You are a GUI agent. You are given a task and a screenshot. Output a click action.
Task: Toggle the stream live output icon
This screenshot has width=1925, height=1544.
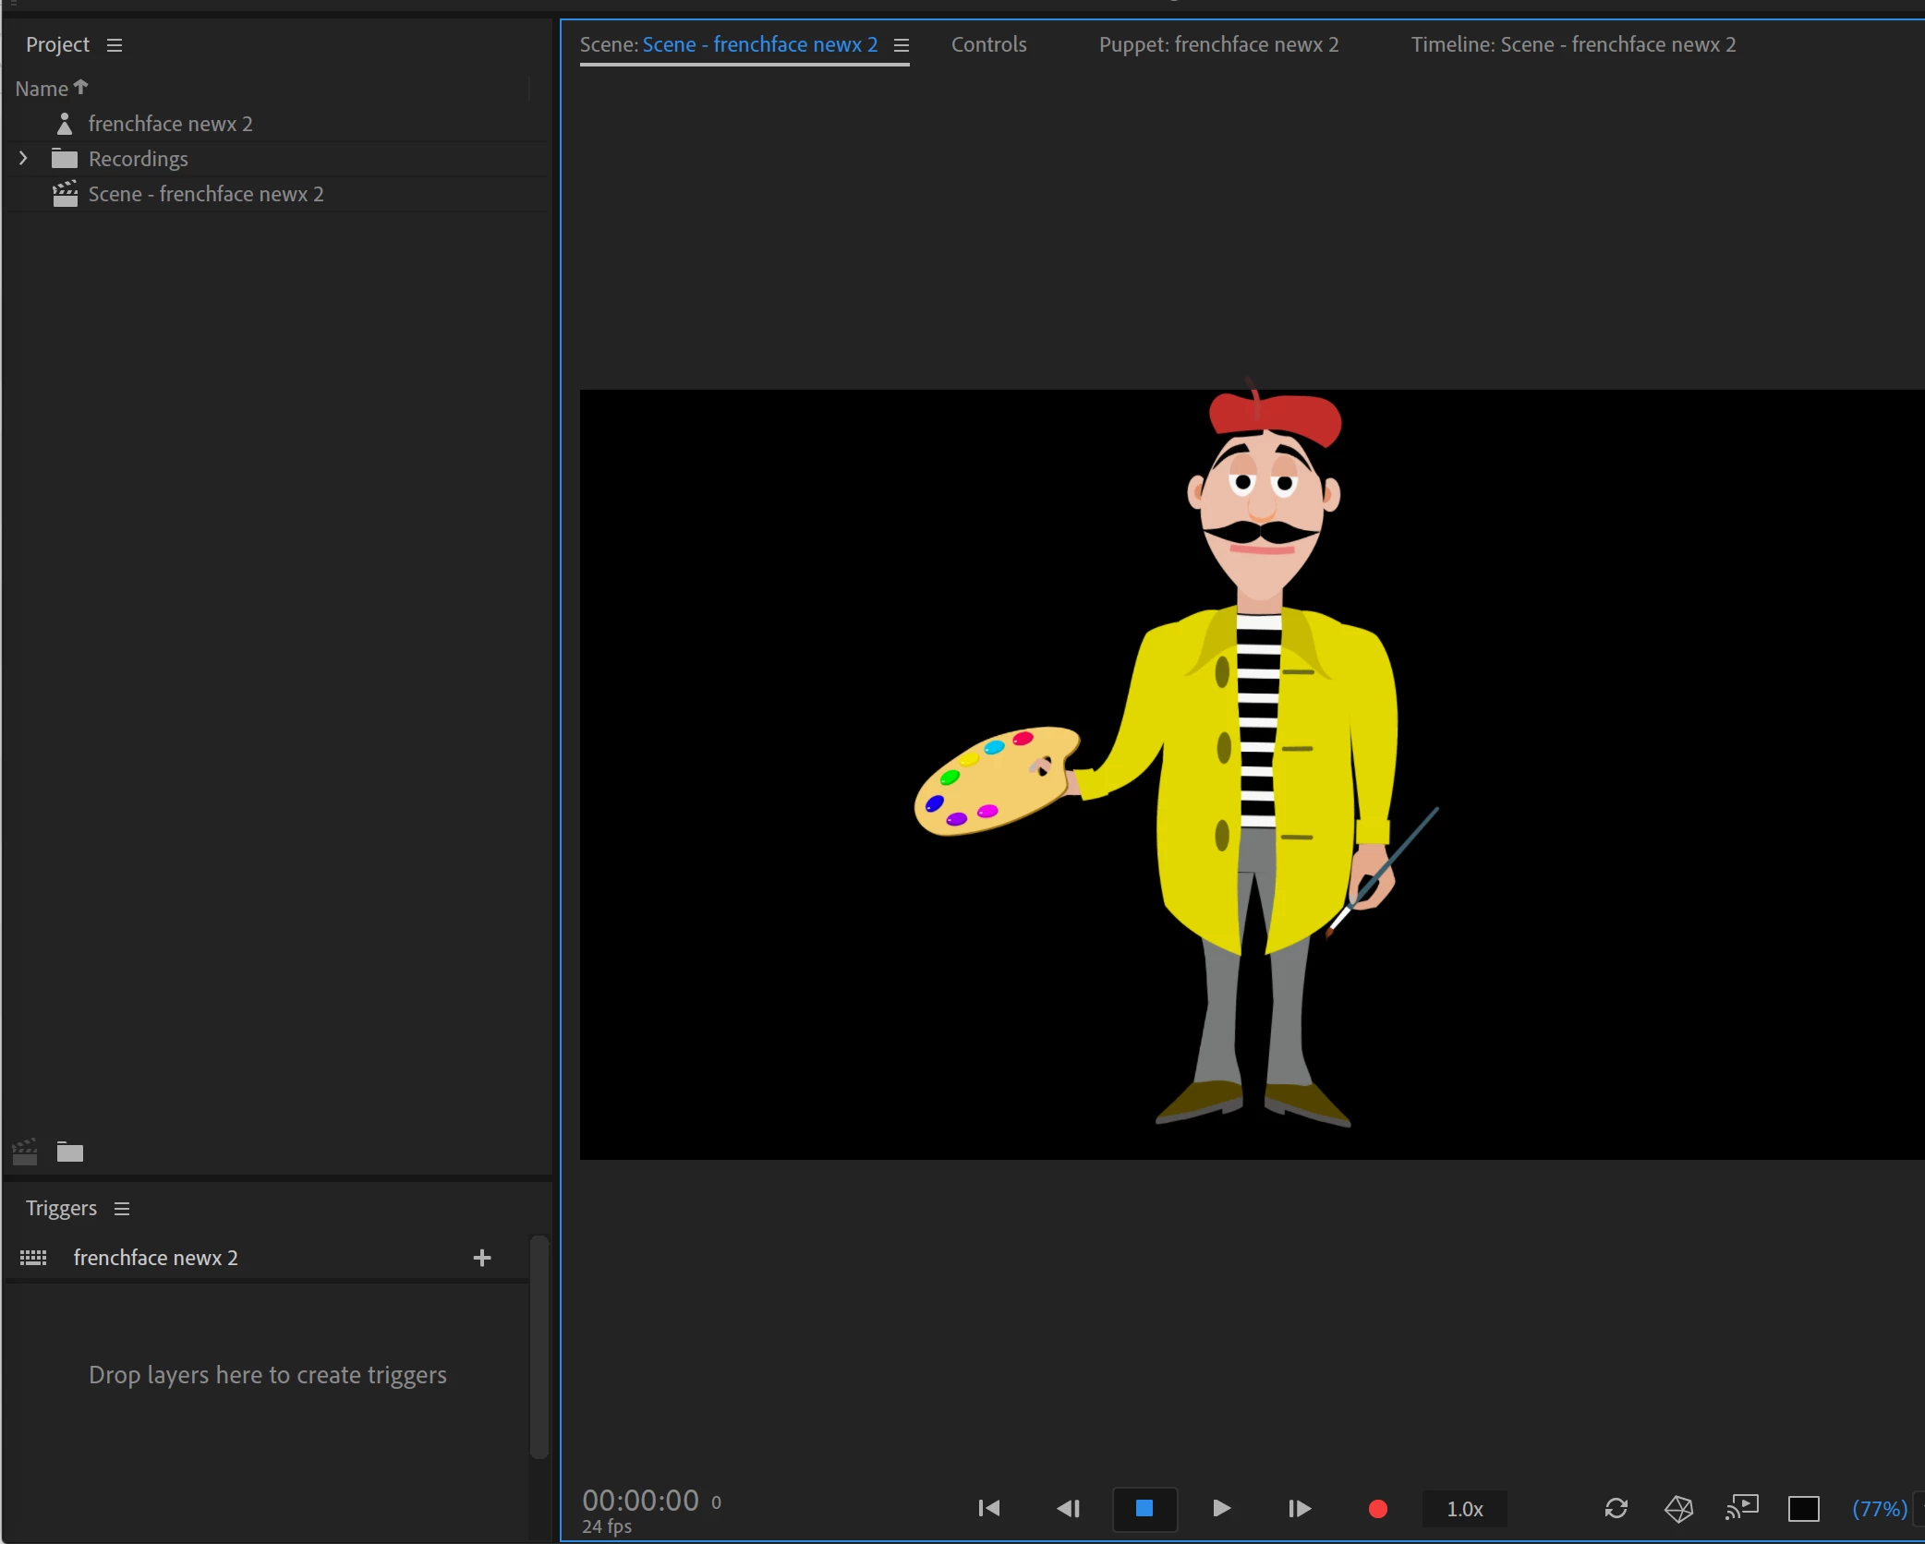[1741, 1507]
